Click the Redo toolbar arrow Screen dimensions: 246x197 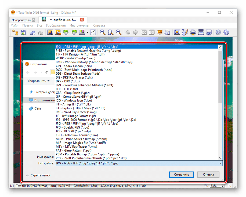tap(41, 33)
